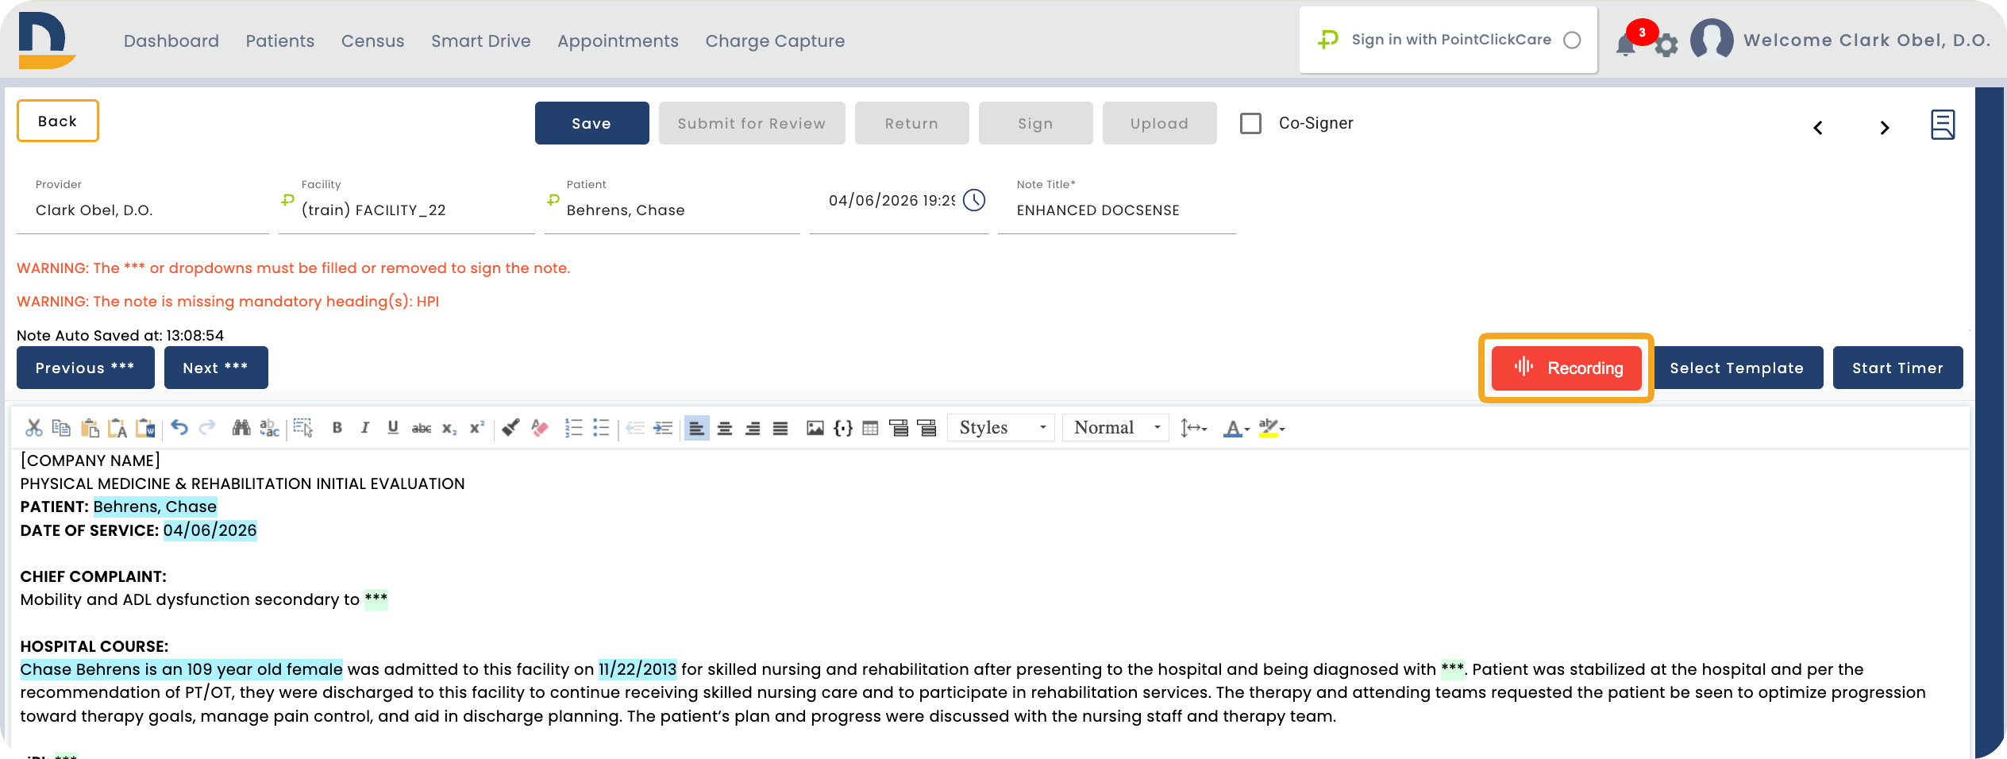Open the yellow highlight color picker
The width and height of the screenshot is (2007, 759).
pos(1272,428)
